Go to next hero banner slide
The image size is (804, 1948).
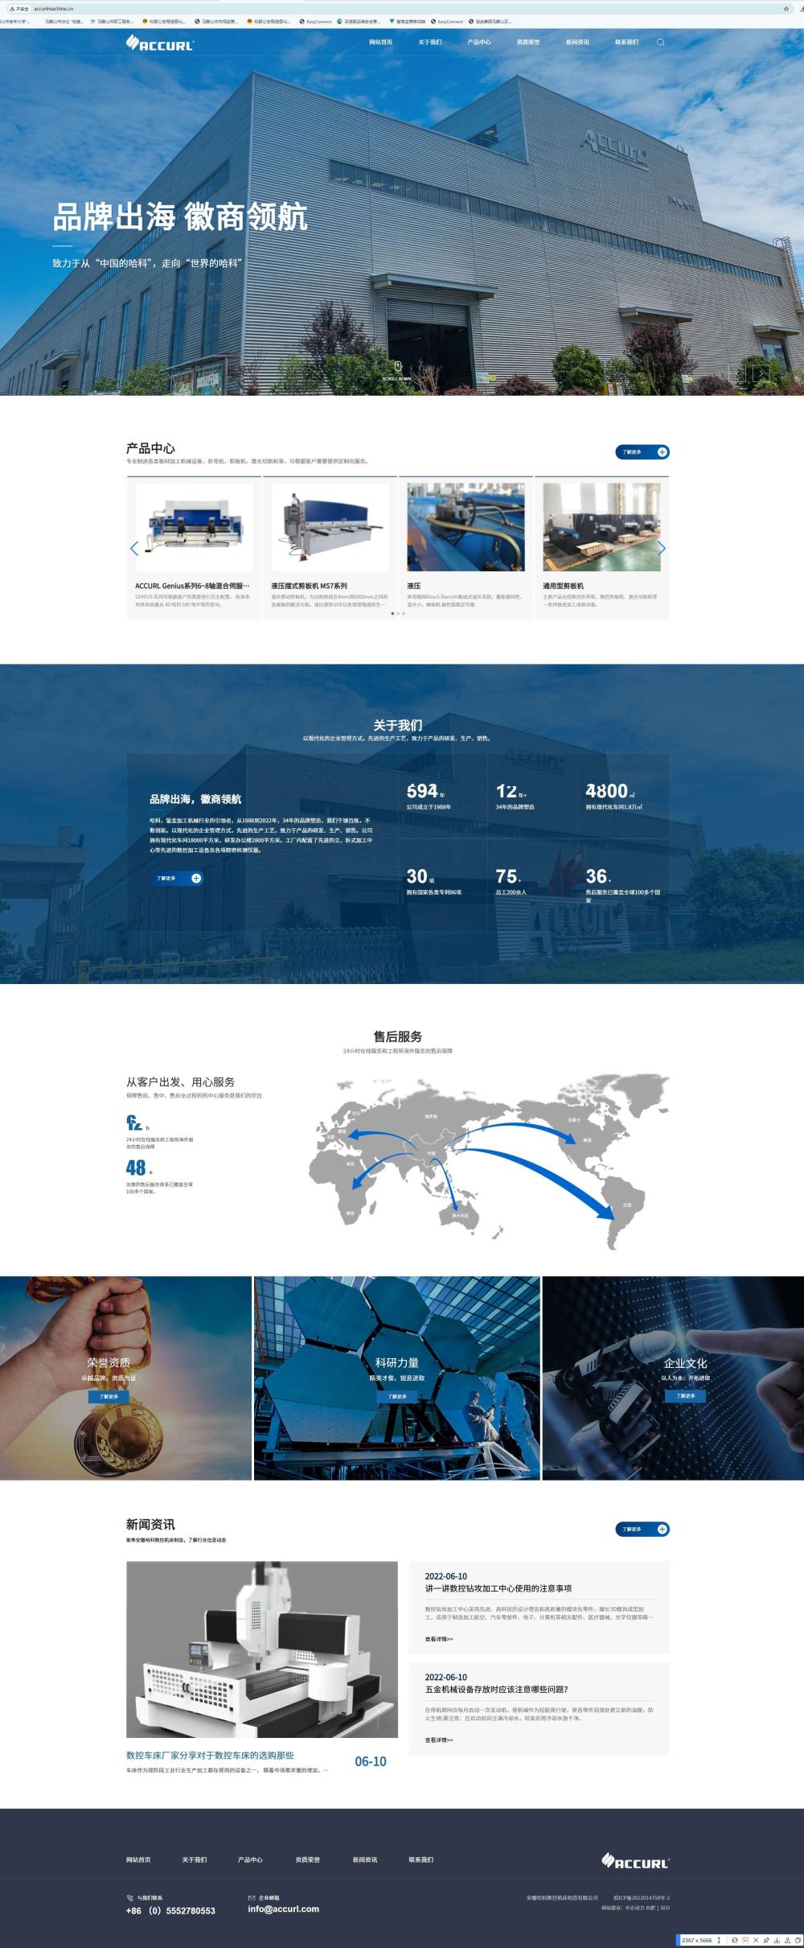(761, 373)
